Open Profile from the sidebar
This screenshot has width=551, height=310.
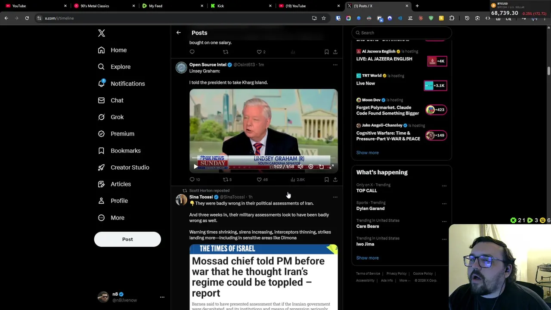pyautogui.click(x=113, y=201)
